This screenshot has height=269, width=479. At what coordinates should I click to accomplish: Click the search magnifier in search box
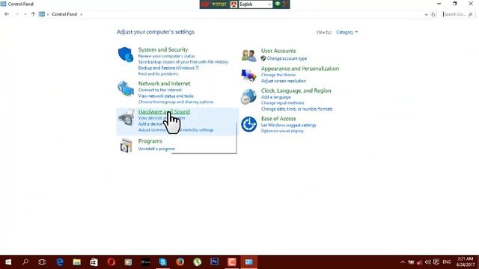click(470, 14)
